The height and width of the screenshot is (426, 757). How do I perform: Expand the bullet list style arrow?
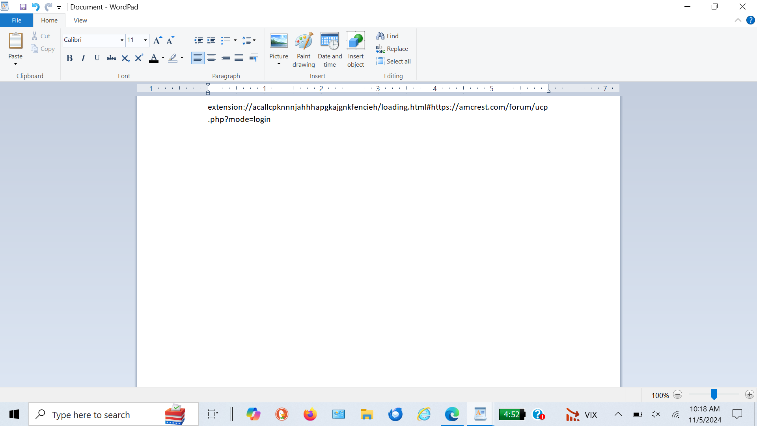click(x=235, y=40)
